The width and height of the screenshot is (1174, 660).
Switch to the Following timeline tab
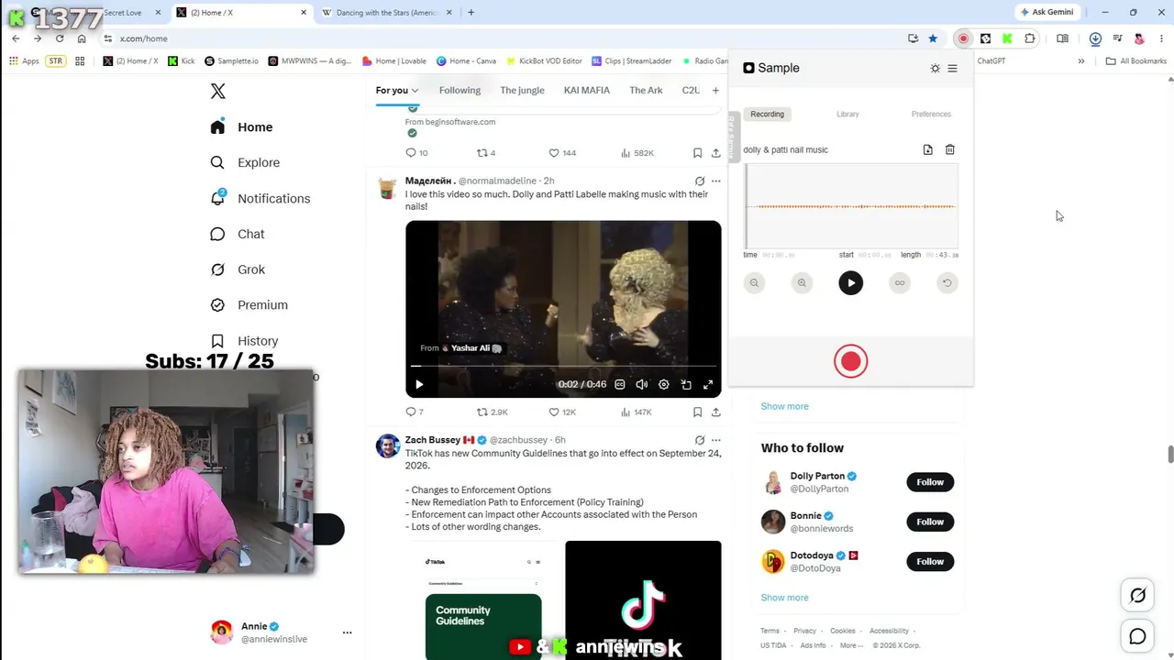click(x=460, y=90)
